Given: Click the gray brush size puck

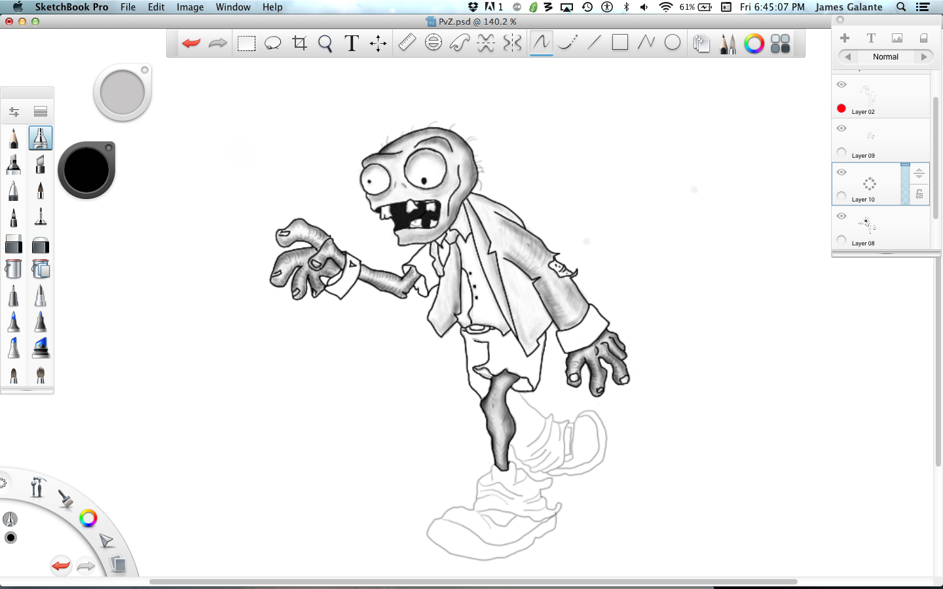Looking at the screenshot, I should tap(122, 92).
